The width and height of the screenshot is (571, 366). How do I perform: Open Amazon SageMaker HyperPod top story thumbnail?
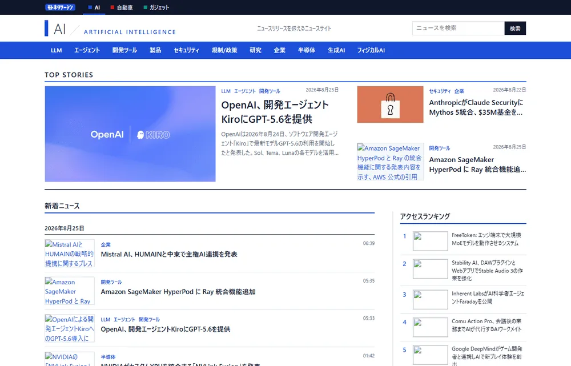click(390, 162)
